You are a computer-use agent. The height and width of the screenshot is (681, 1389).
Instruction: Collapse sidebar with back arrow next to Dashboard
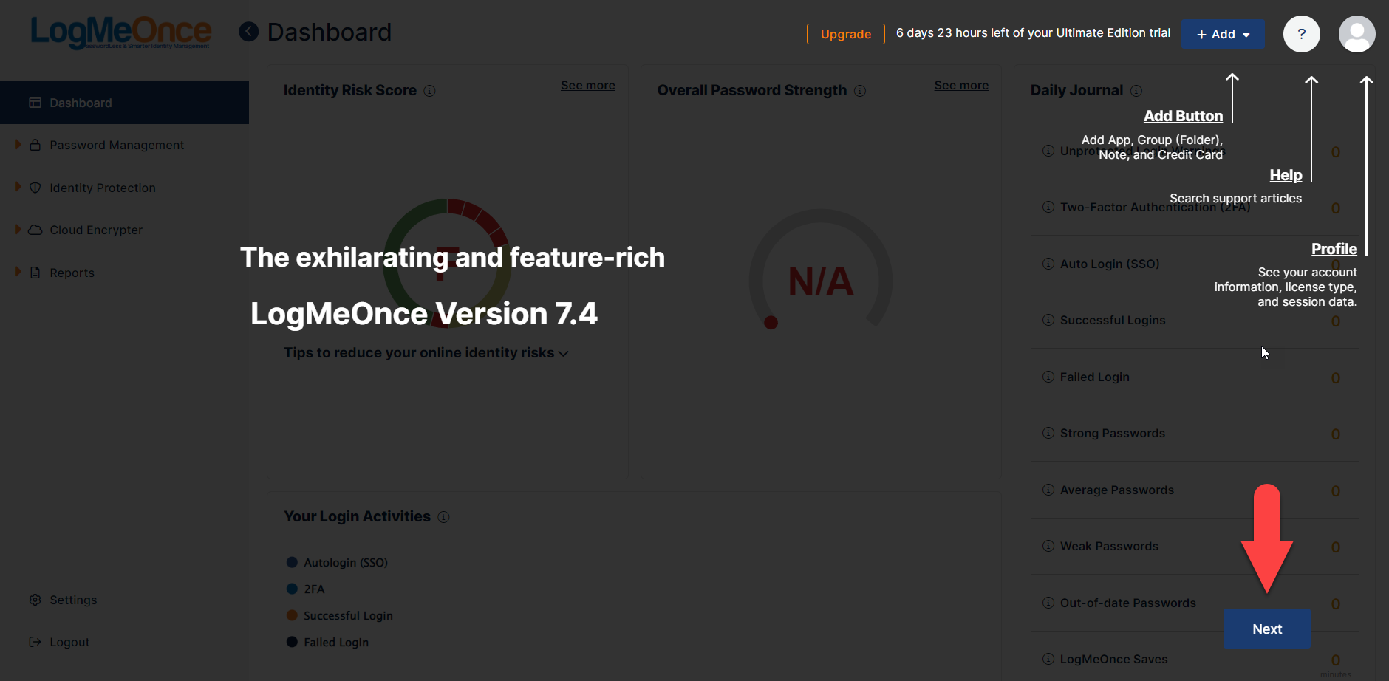[249, 32]
